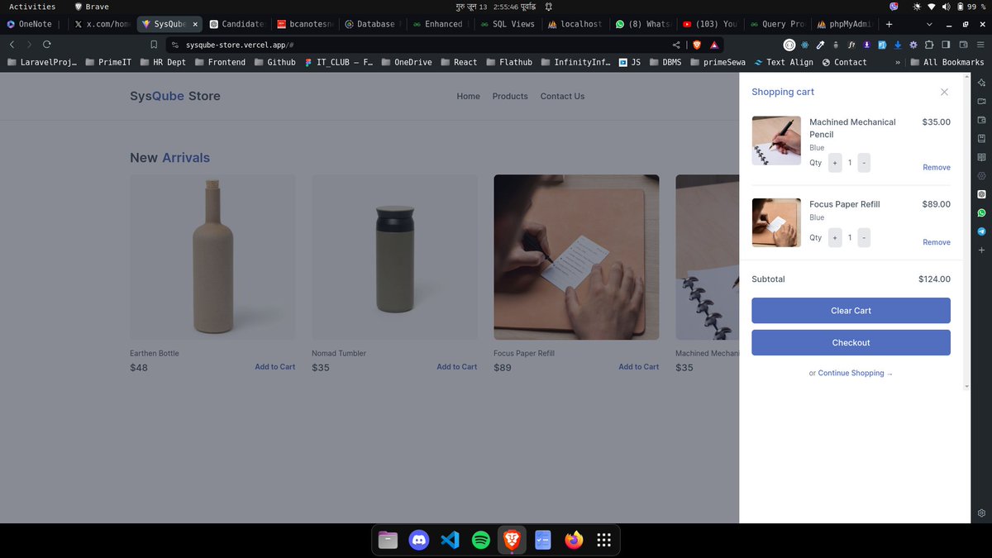
Task: Open the HR Dept bookmarks folder
Action: click(163, 62)
